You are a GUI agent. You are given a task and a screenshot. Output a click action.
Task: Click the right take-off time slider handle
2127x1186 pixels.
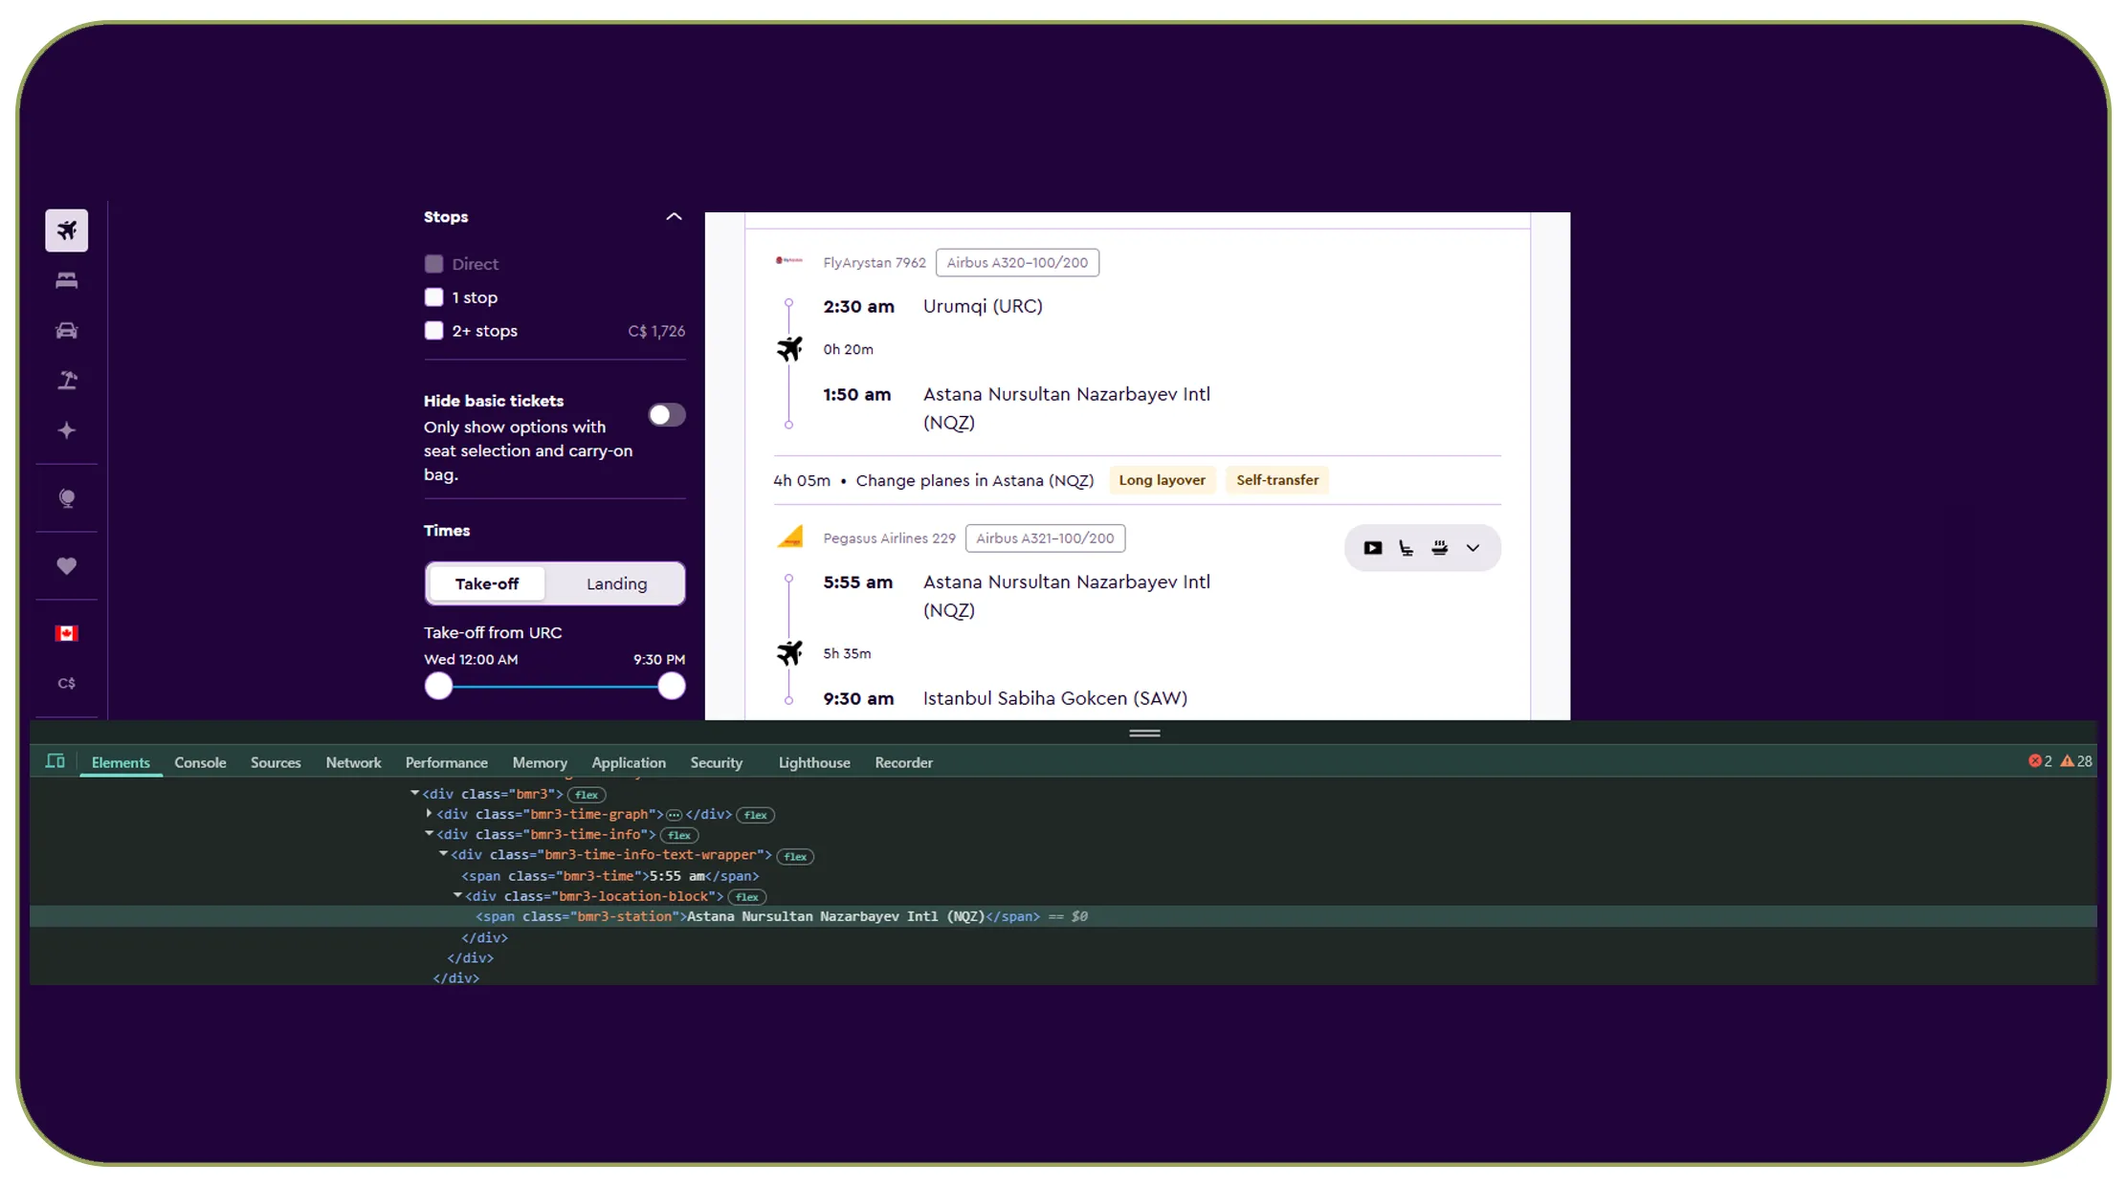click(x=672, y=686)
